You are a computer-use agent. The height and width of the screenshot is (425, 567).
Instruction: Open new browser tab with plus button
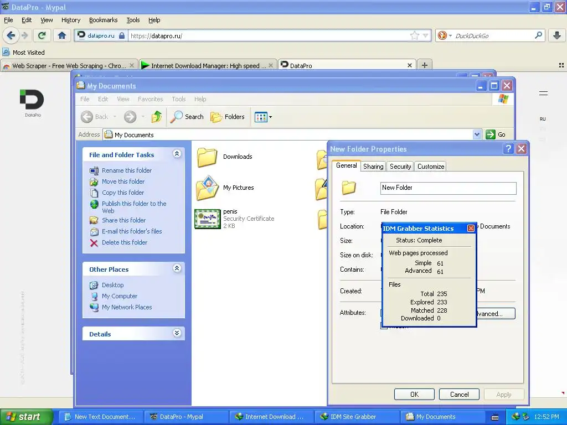coord(425,65)
